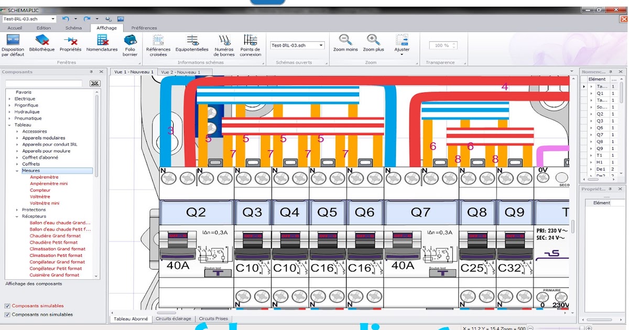Show Equipotentielles on the schematic
This screenshot has height=330, width=629.
point(192,45)
